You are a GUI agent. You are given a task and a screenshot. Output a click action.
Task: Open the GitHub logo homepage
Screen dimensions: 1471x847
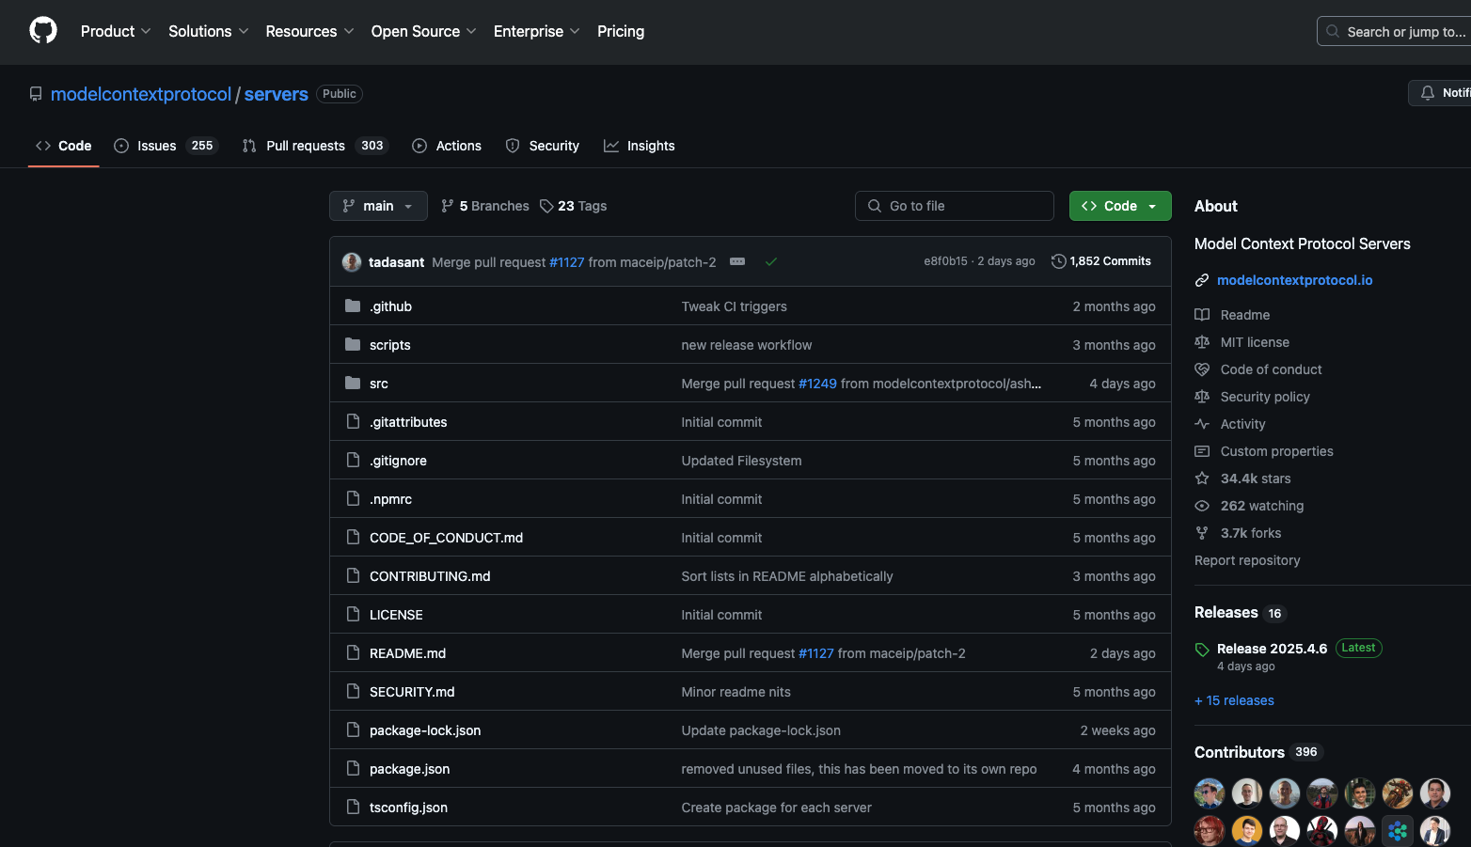[x=43, y=31]
